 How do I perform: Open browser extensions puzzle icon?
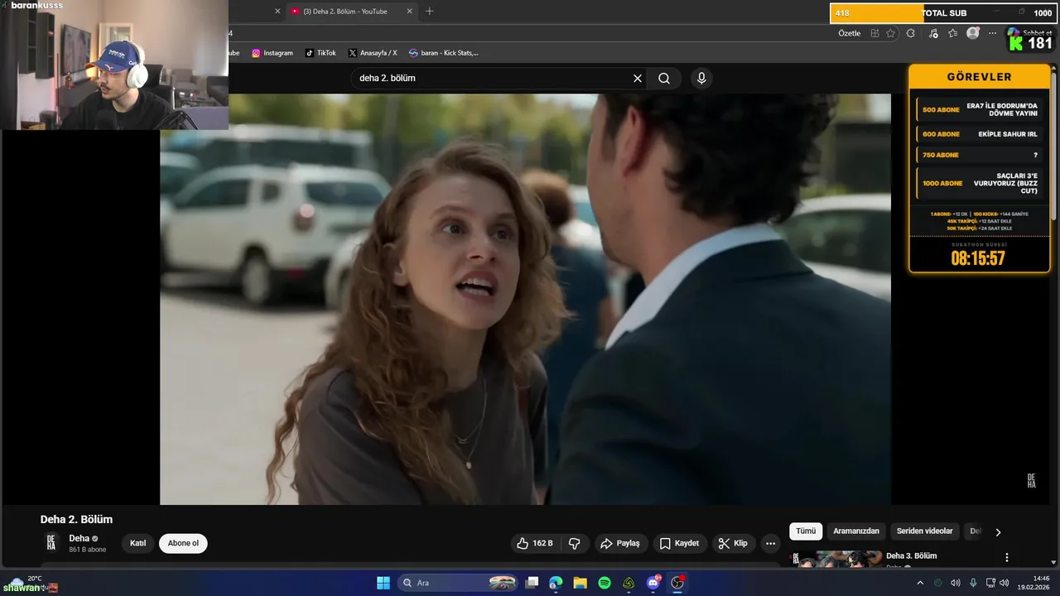click(x=911, y=33)
